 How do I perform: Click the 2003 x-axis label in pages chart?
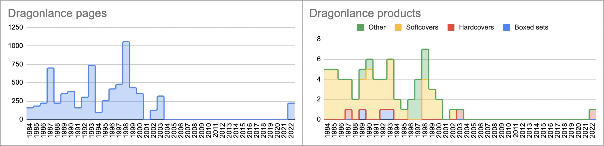pos(161,130)
